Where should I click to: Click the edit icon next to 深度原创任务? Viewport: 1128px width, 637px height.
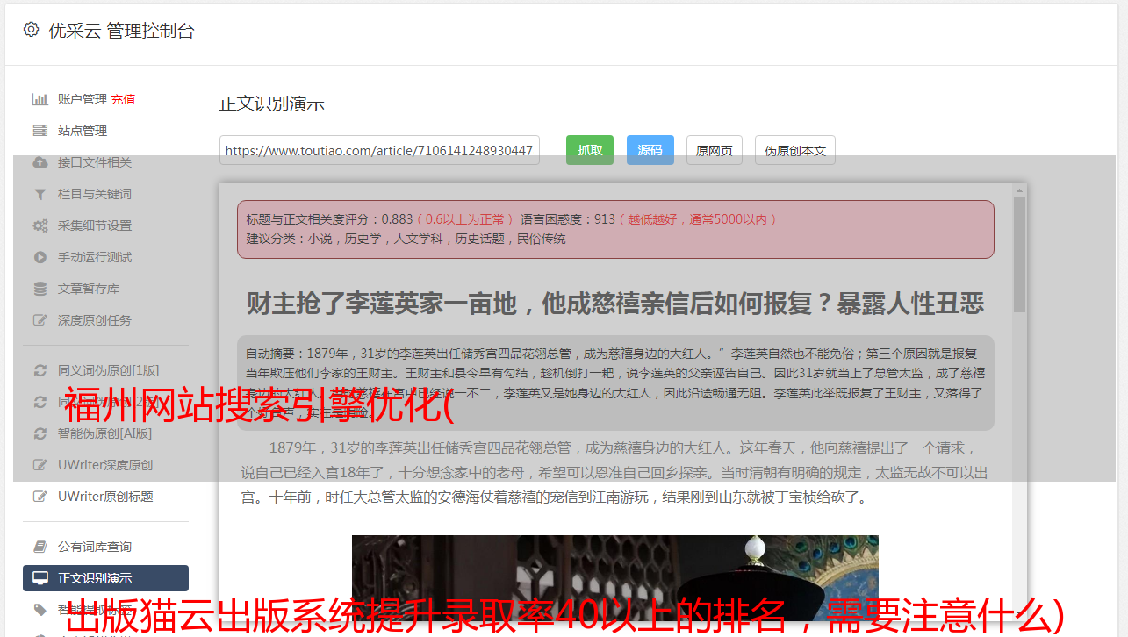click(x=40, y=320)
